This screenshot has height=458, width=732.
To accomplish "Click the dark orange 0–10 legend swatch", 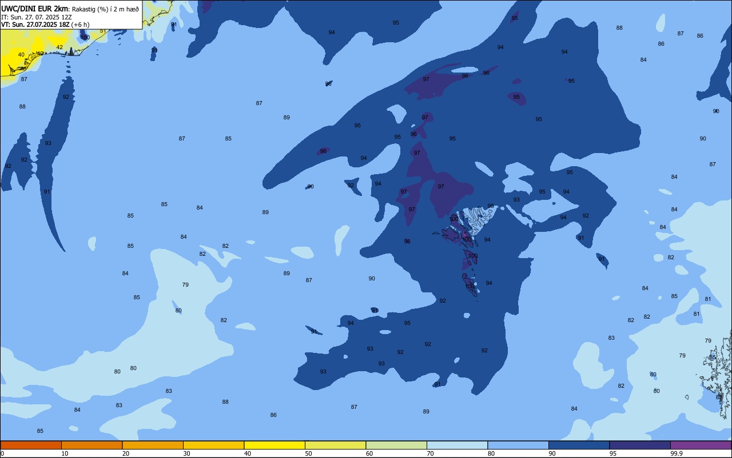I will (x=31, y=445).
